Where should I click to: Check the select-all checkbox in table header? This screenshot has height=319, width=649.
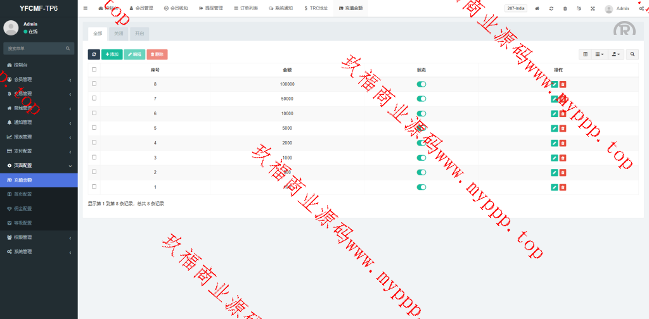tap(94, 70)
